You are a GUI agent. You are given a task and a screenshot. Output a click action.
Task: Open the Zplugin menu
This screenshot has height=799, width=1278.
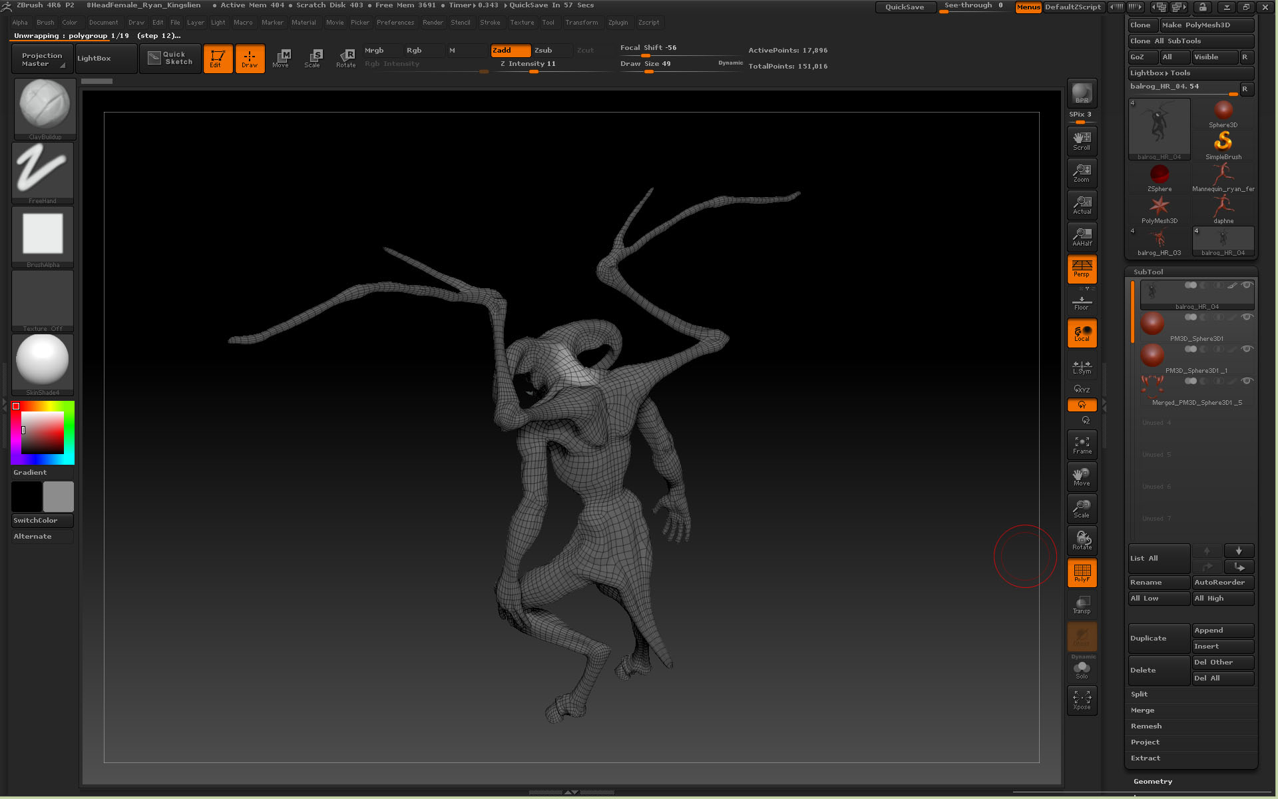(x=618, y=23)
